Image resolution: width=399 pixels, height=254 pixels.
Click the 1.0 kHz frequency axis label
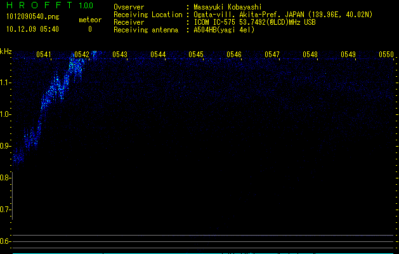tap(5, 114)
